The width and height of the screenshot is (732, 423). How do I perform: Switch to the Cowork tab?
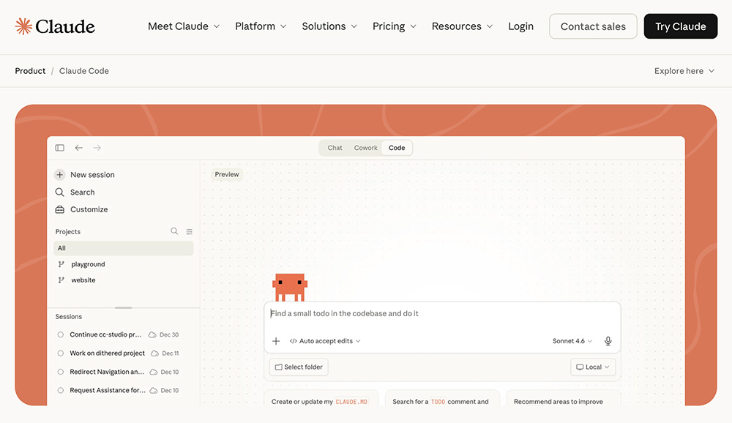(365, 148)
